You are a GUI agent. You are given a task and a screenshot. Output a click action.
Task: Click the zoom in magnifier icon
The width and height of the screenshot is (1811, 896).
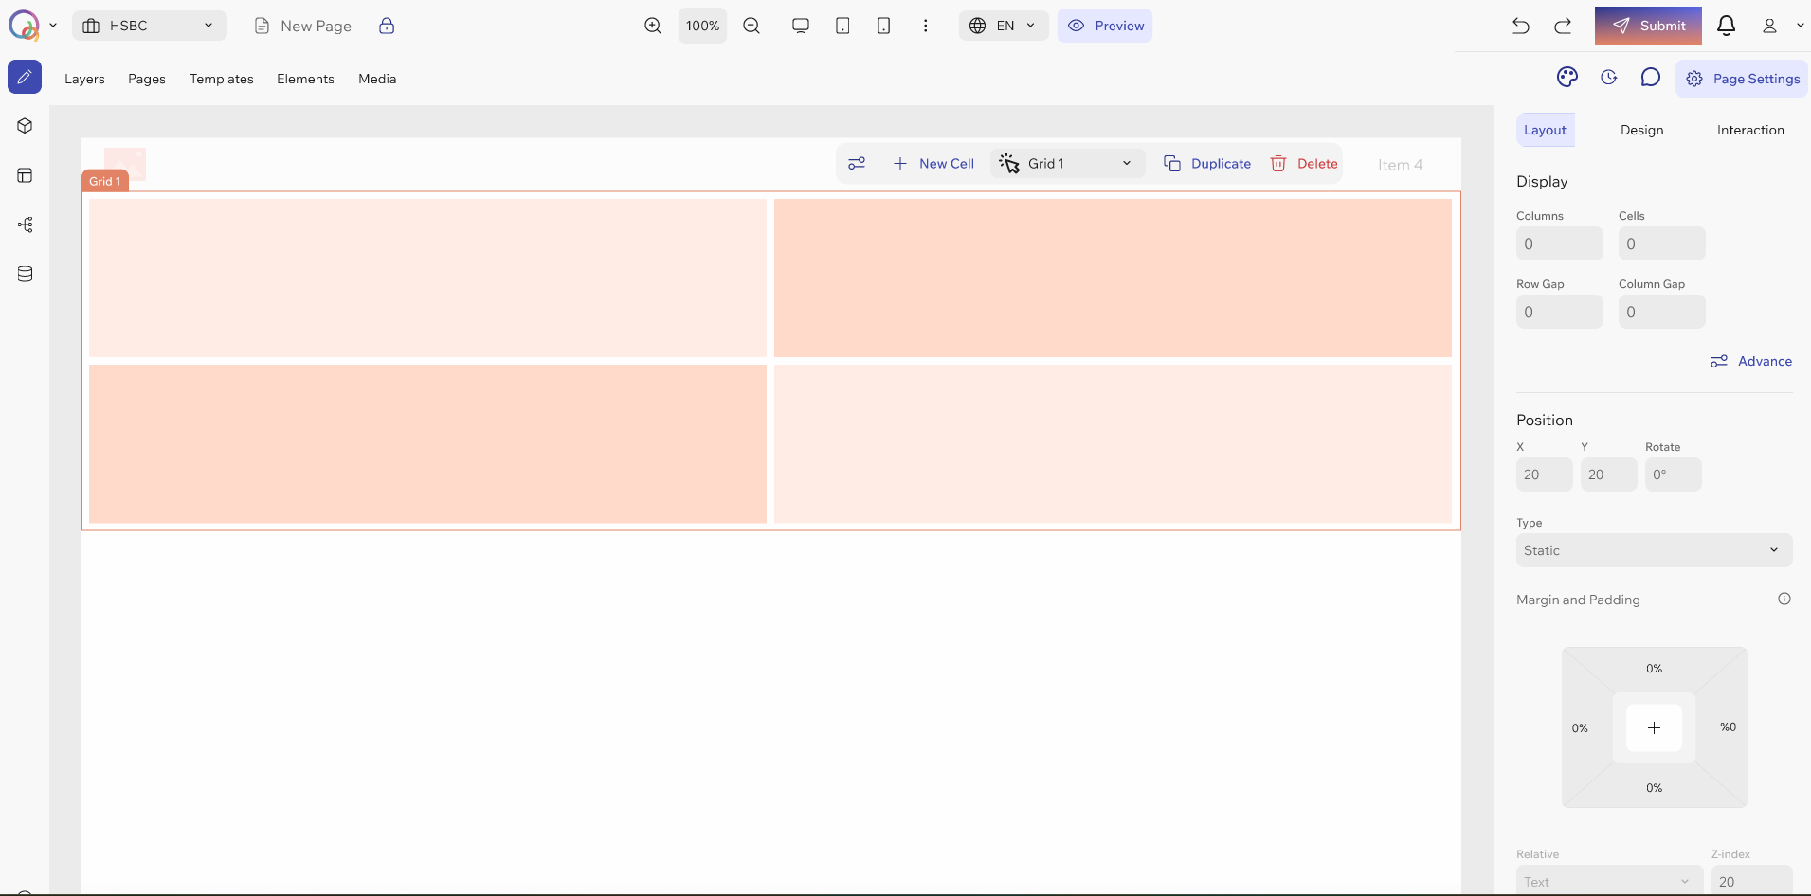[x=653, y=26]
